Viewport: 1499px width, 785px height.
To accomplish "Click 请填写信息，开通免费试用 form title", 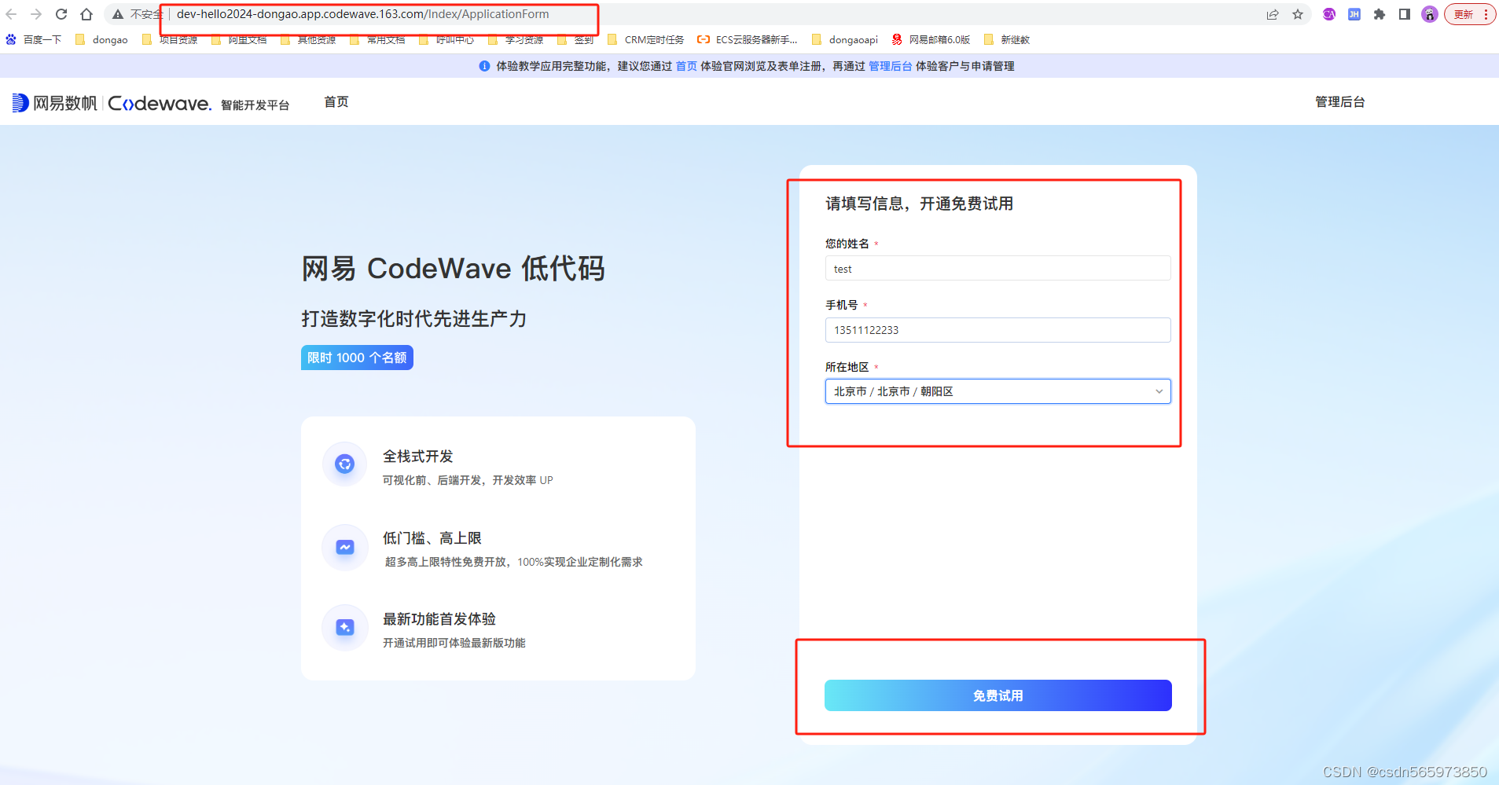I will pyautogui.click(x=919, y=204).
